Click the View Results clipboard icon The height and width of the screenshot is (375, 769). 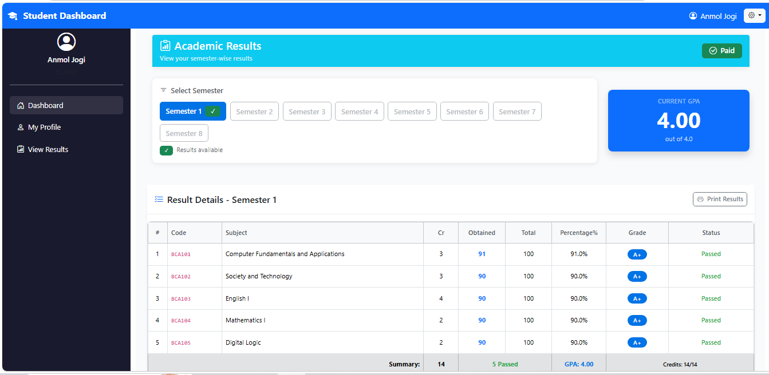21,149
